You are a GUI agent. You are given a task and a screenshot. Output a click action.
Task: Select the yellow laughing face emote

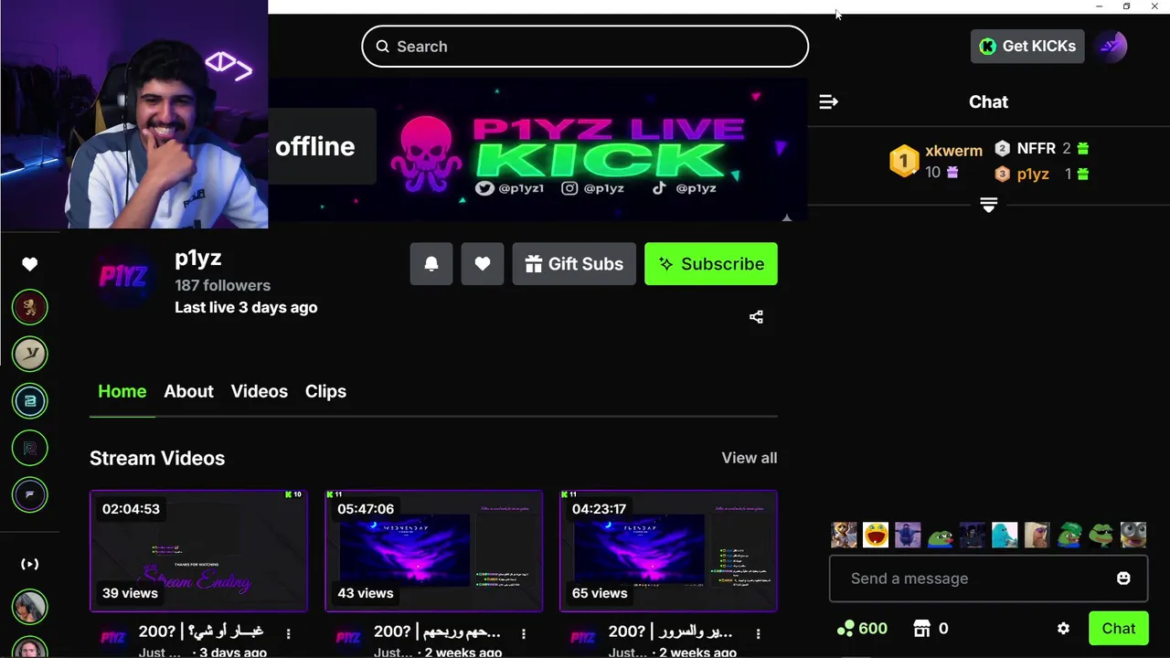[876, 535]
